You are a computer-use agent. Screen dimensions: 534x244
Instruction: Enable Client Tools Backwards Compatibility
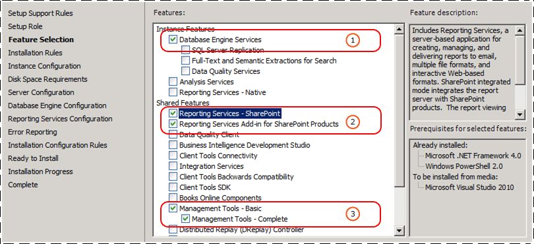(173, 177)
